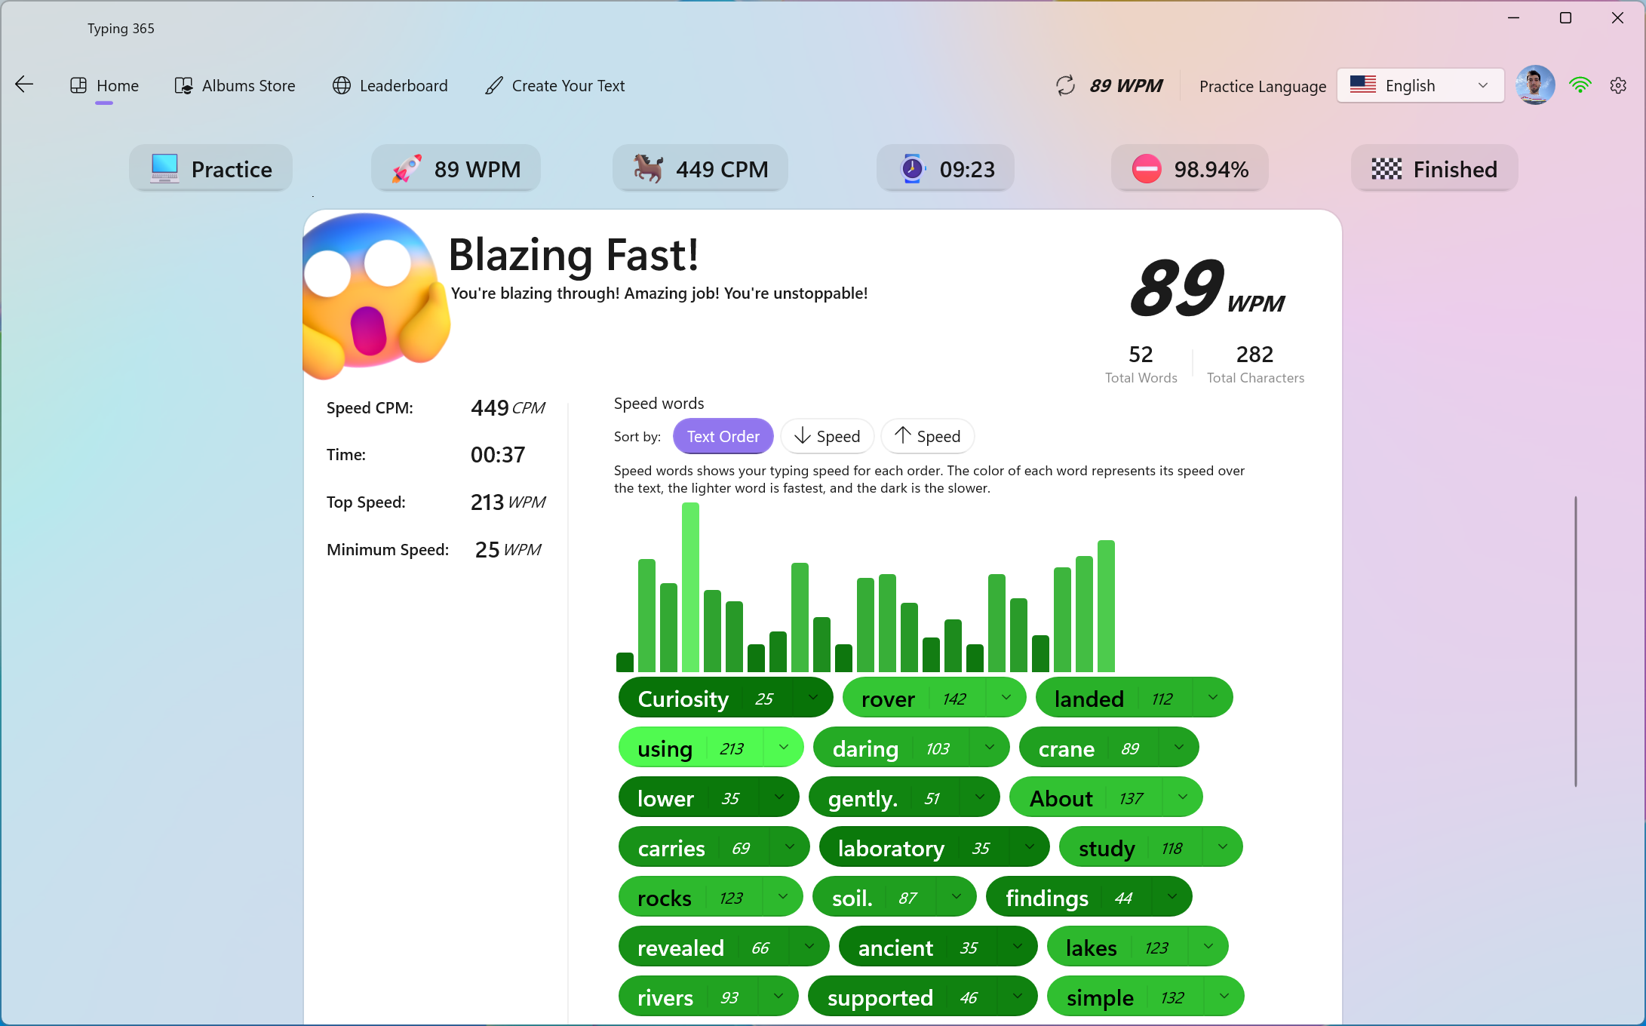The image size is (1646, 1026).
Task: Click the Leaderboard globe icon
Action: [342, 85]
